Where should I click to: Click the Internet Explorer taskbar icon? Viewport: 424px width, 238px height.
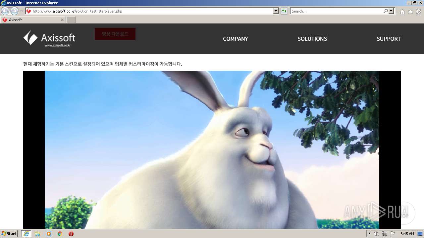pos(26,234)
